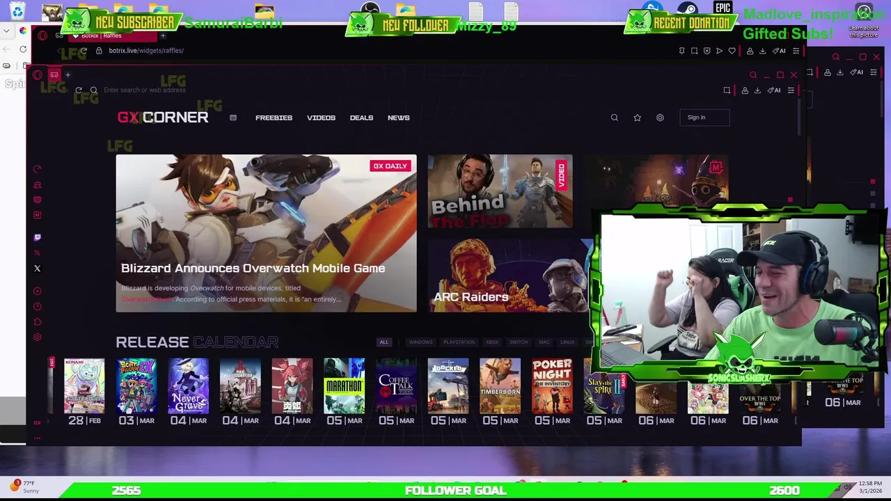Open downloads in the front window toolbar
The width and height of the screenshot is (891, 501).
tap(757, 90)
